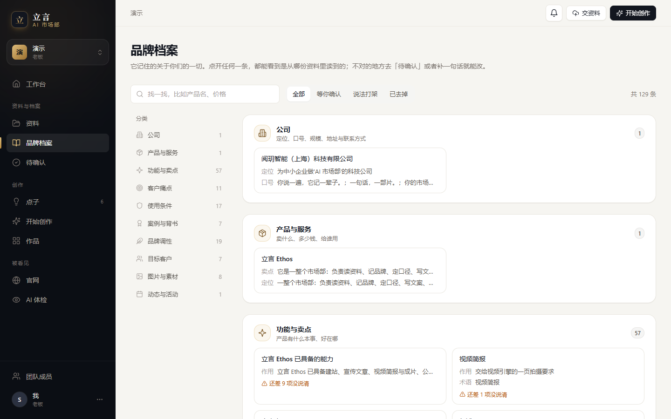Click the user avatar S
671x419 pixels.
click(20, 399)
